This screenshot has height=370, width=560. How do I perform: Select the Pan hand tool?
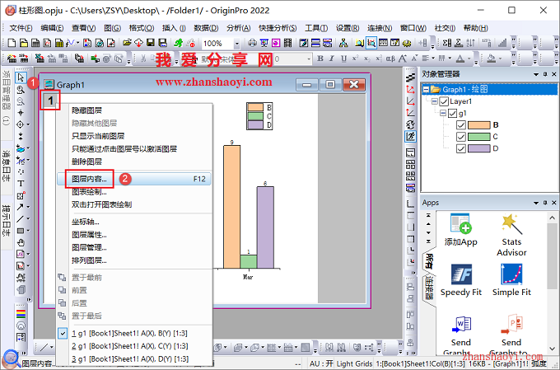[x=21, y=242]
